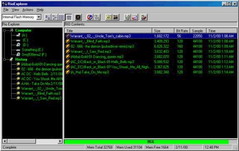Select history entry AC DC - Hells Bells
Image resolution: width=239 pixels, height=151 pixels.
click(x=42, y=74)
